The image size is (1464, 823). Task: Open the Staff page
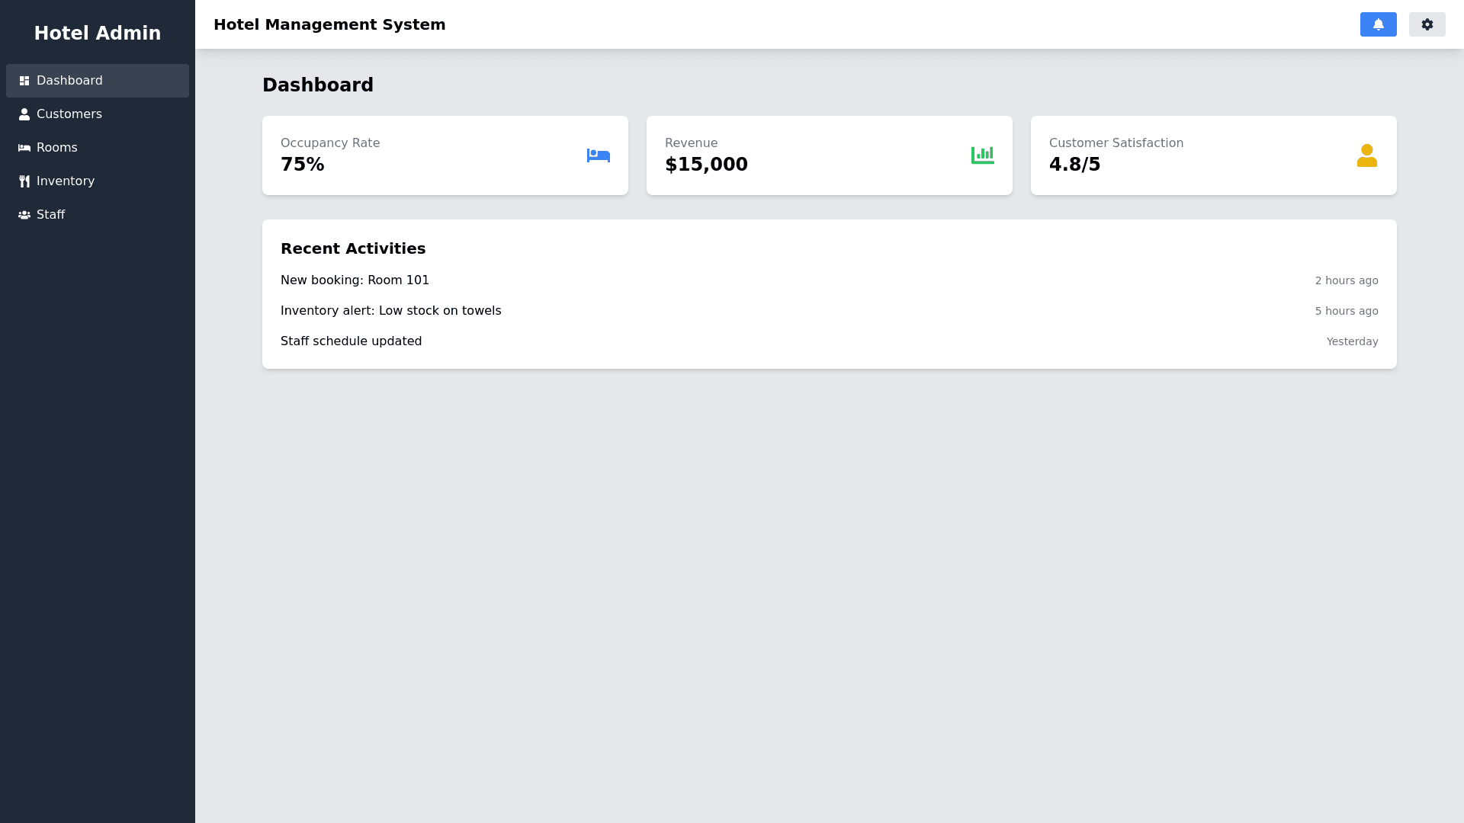pos(51,215)
